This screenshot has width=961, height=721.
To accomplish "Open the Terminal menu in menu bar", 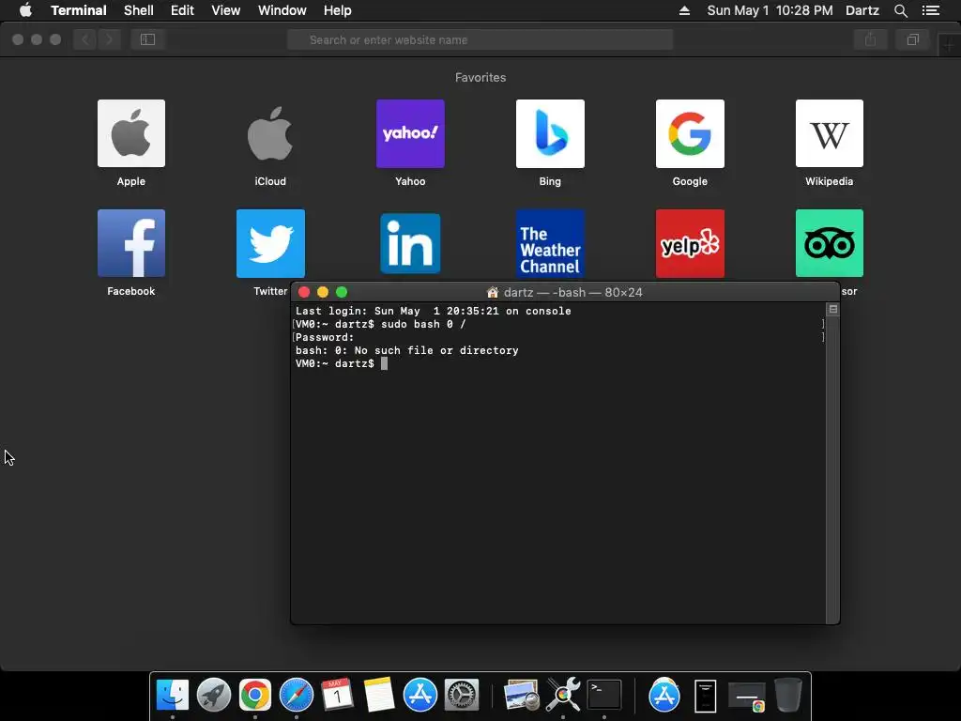I will 79,10.
